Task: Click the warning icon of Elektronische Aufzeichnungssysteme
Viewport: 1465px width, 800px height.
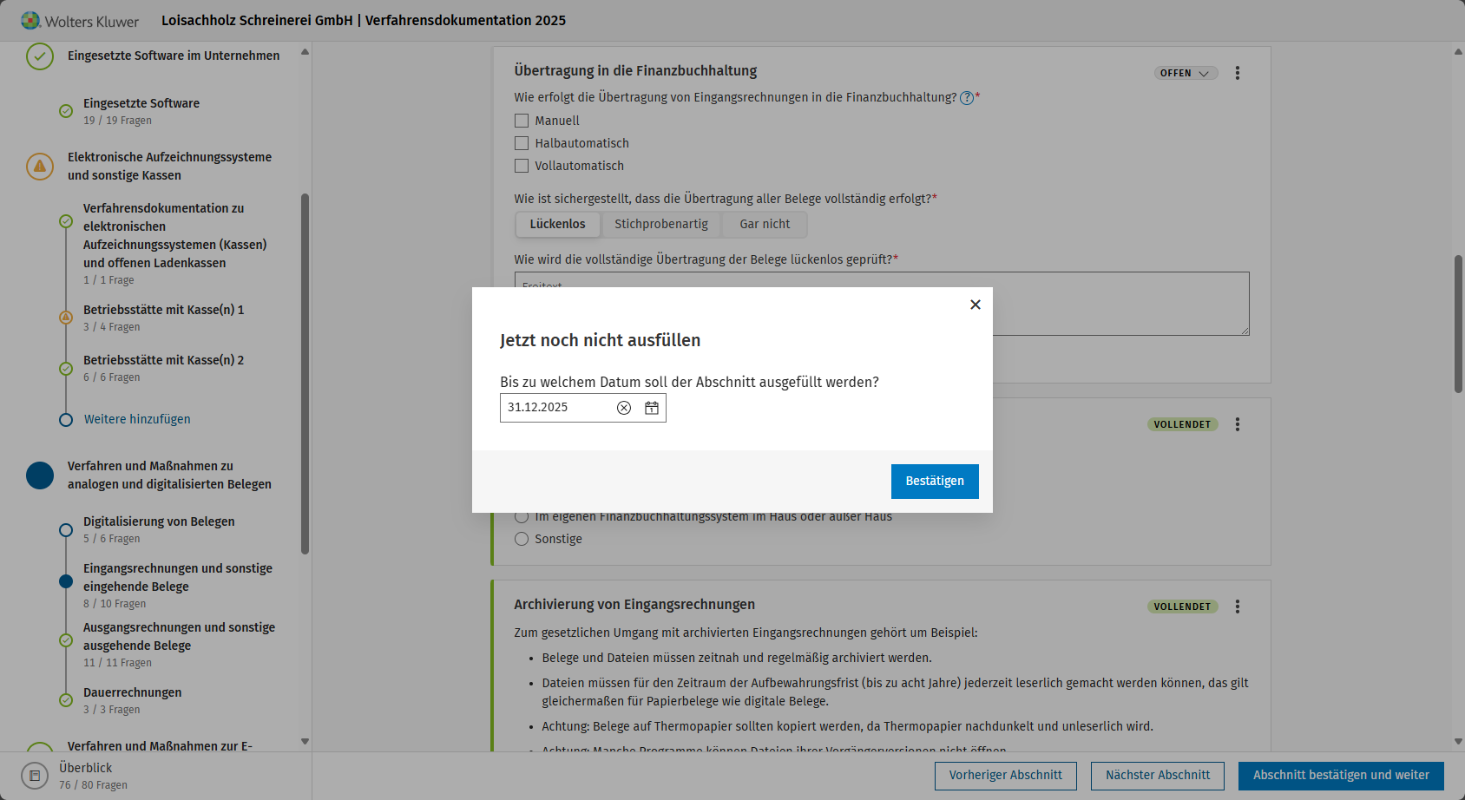Action: (40, 166)
